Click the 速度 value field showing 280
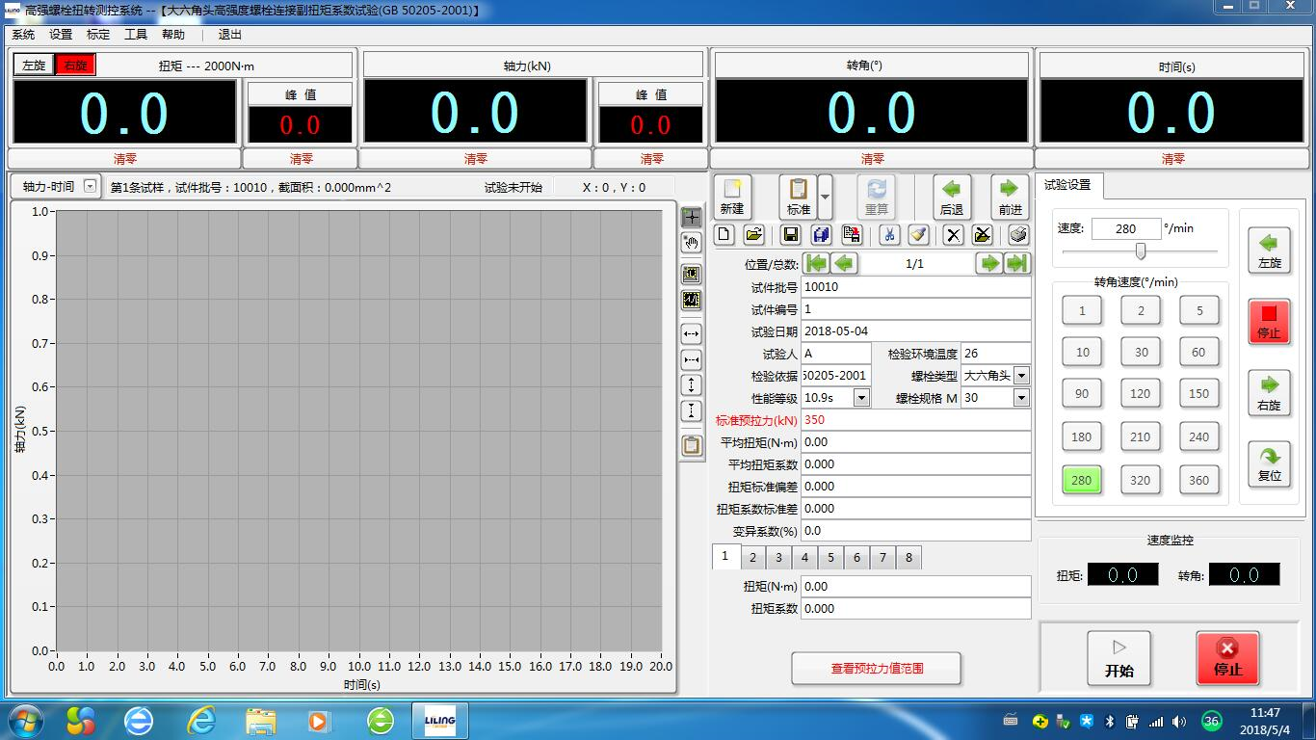1316x740 pixels. pyautogui.click(x=1125, y=228)
